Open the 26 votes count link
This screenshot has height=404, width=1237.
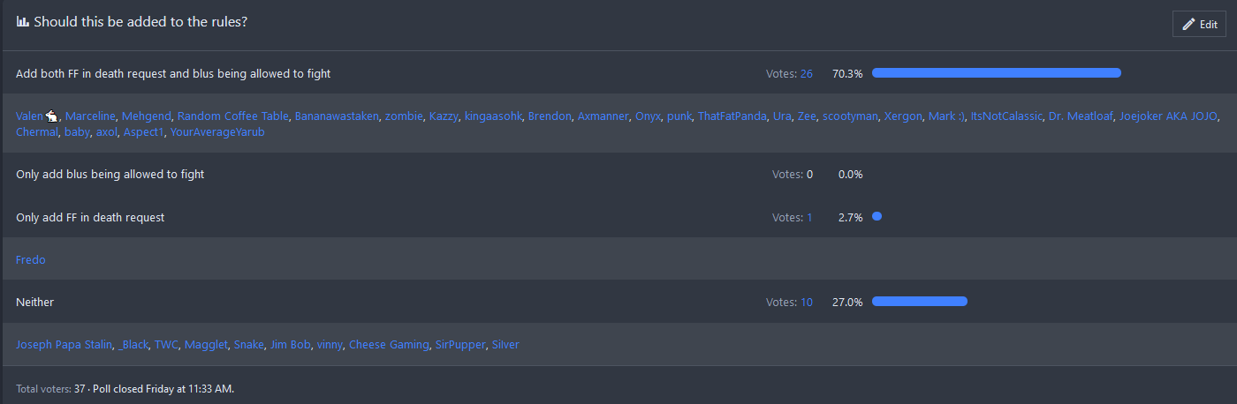(807, 74)
